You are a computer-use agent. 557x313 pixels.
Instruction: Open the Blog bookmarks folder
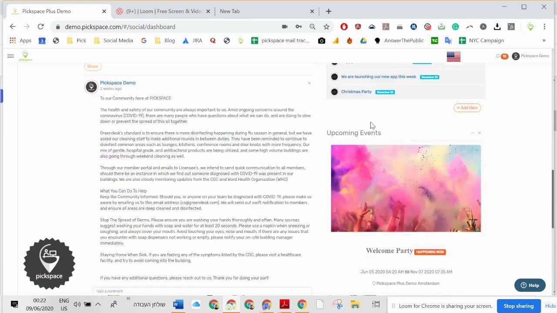pyautogui.click(x=164, y=40)
